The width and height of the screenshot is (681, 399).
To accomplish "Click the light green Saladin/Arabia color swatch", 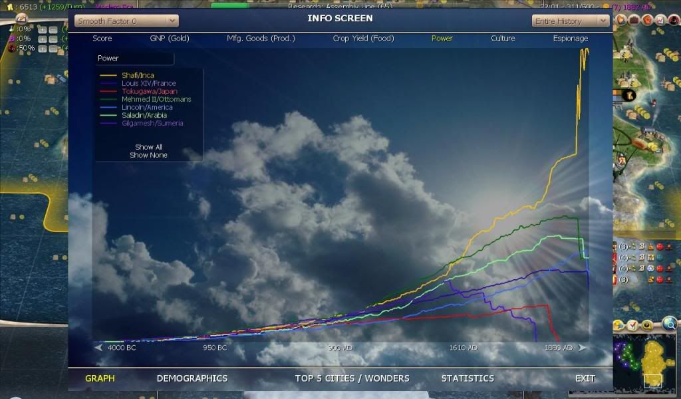I will pos(108,116).
